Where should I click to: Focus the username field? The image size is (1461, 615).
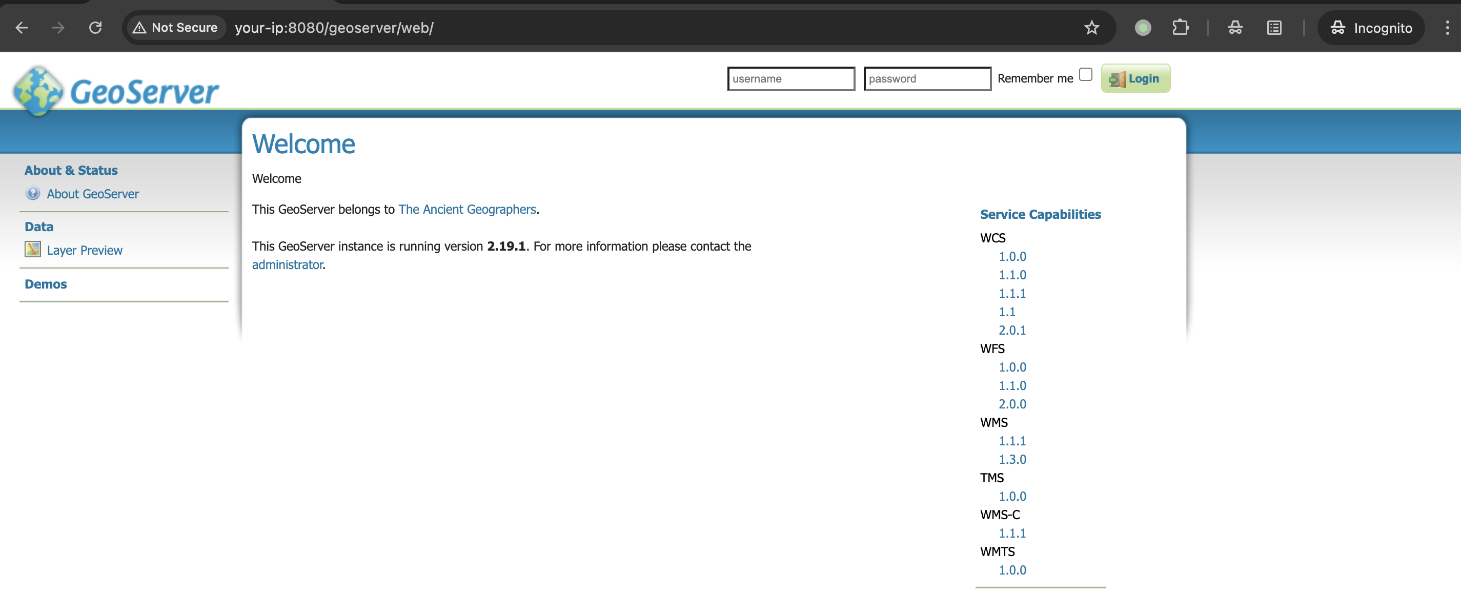(x=790, y=79)
